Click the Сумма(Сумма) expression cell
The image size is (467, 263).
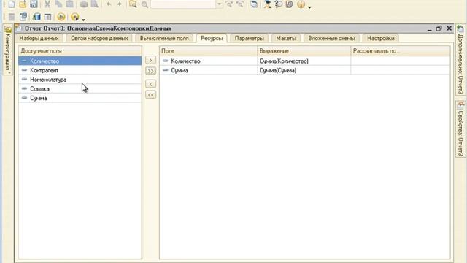pyautogui.click(x=304, y=70)
